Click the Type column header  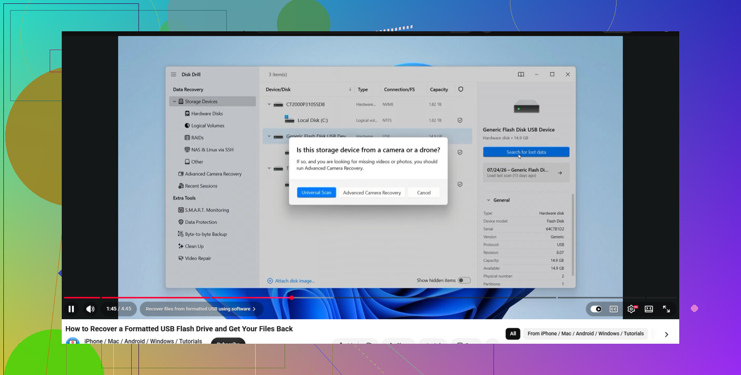click(x=363, y=90)
